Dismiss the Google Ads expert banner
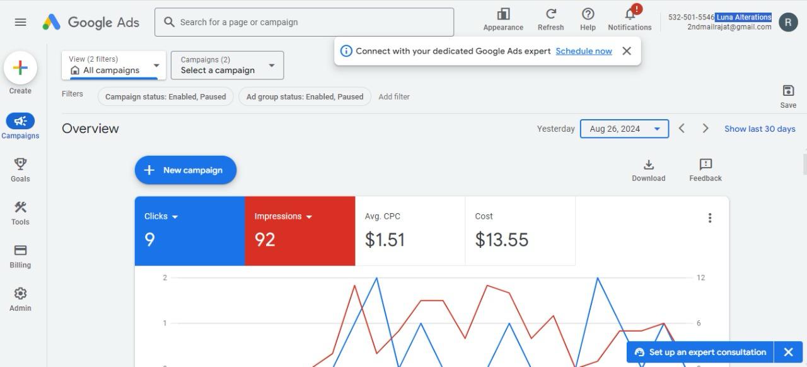807x367 pixels. [x=627, y=51]
